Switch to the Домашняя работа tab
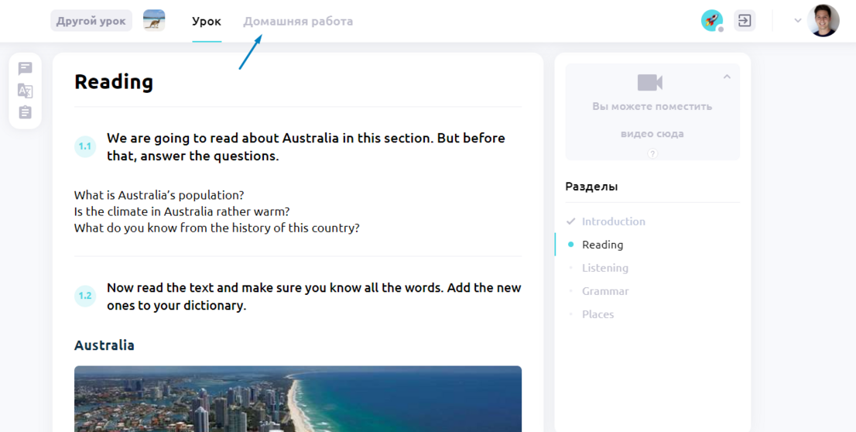This screenshot has height=432, width=856. [298, 22]
